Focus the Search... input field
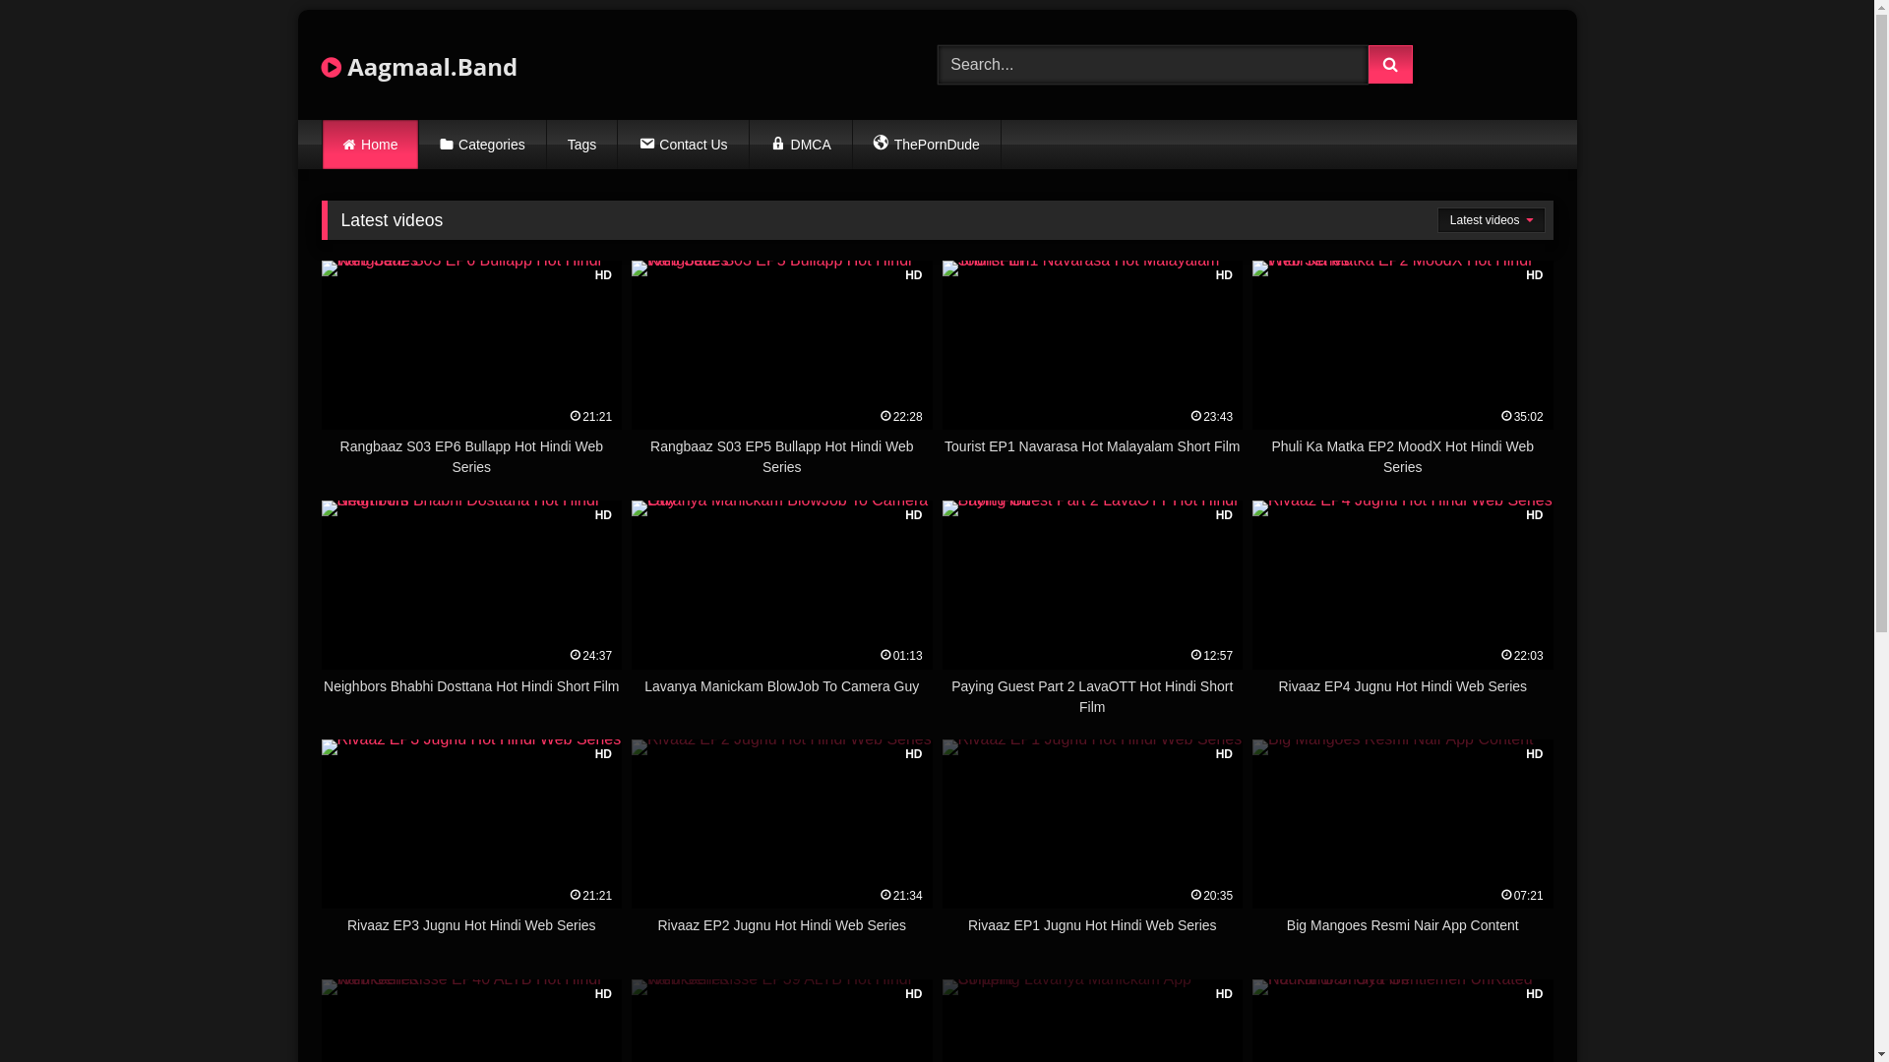1889x1062 pixels. click(x=1152, y=65)
